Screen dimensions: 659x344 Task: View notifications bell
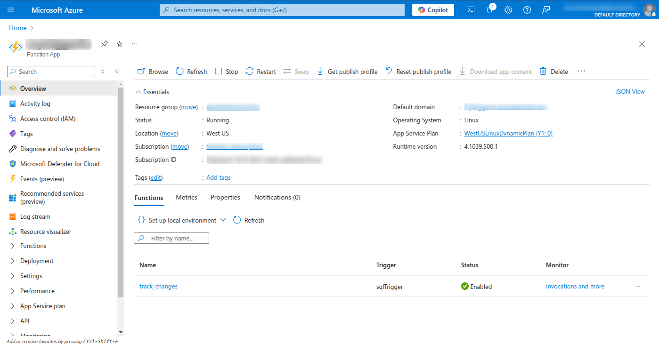489,9
